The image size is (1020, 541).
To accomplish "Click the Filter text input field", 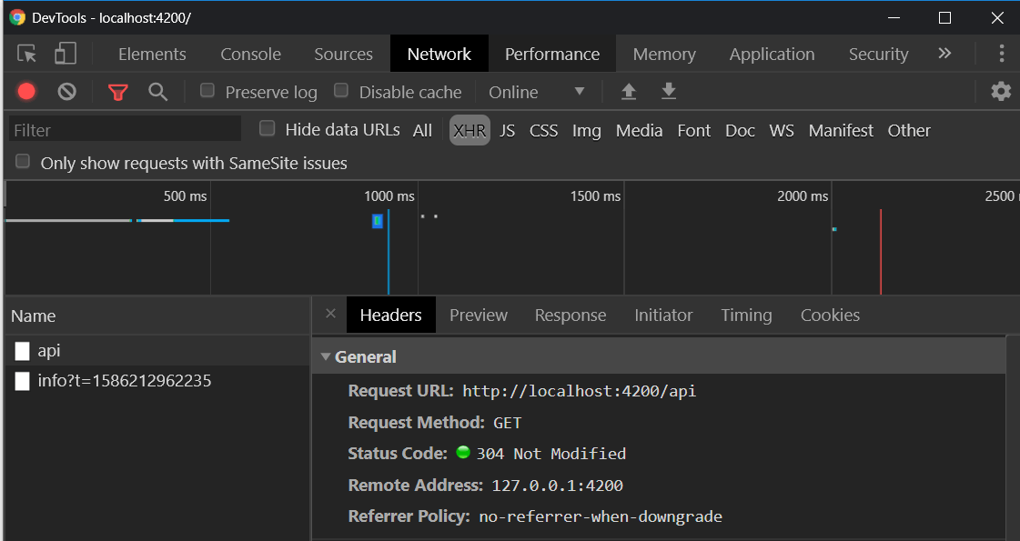I will [x=126, y=130].
